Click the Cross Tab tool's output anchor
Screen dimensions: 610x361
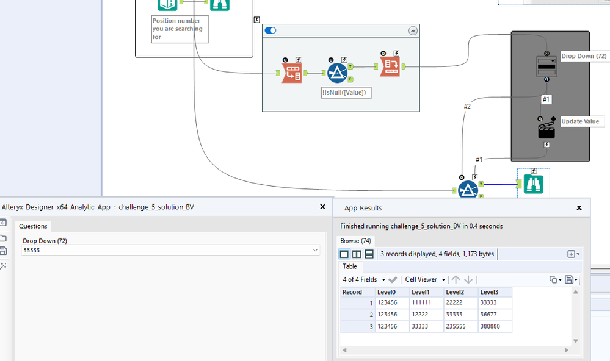point(404,66)
